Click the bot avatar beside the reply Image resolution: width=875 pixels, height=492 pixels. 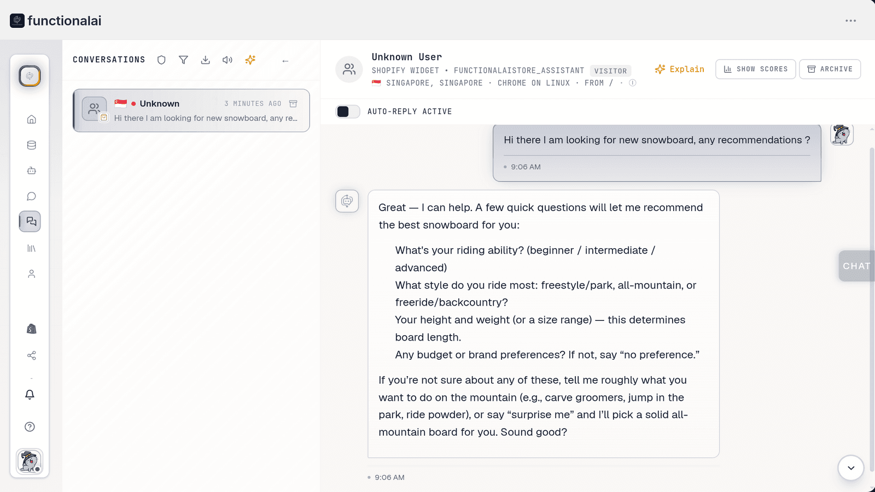(347, 201)
